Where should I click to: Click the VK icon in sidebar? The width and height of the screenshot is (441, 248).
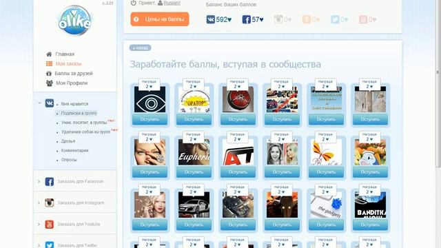click(x=50, y=103)
